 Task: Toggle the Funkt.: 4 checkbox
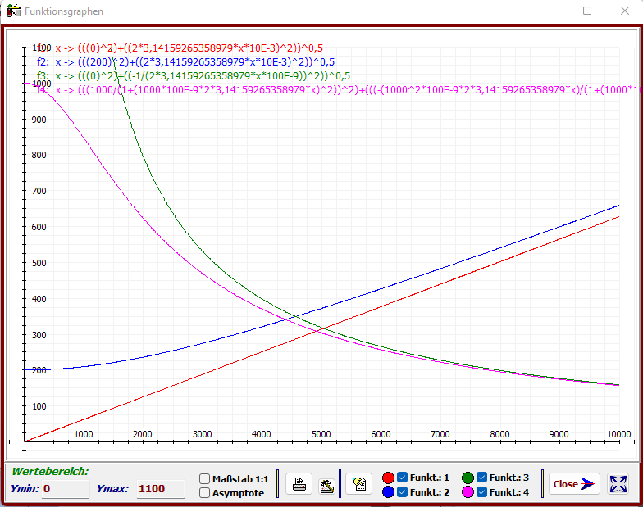481,492
